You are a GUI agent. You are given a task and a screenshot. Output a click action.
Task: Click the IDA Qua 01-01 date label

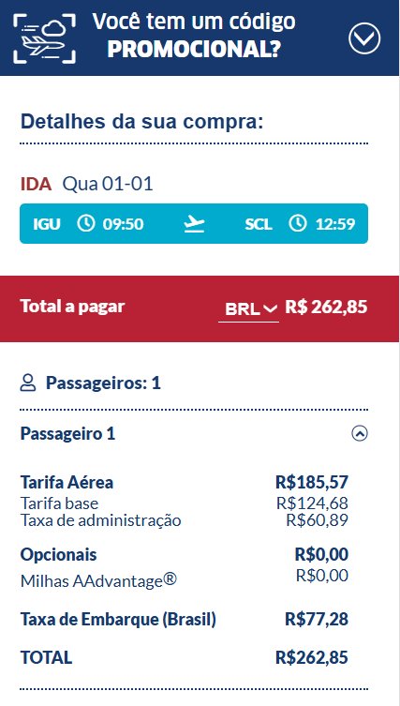click(86, 184)
